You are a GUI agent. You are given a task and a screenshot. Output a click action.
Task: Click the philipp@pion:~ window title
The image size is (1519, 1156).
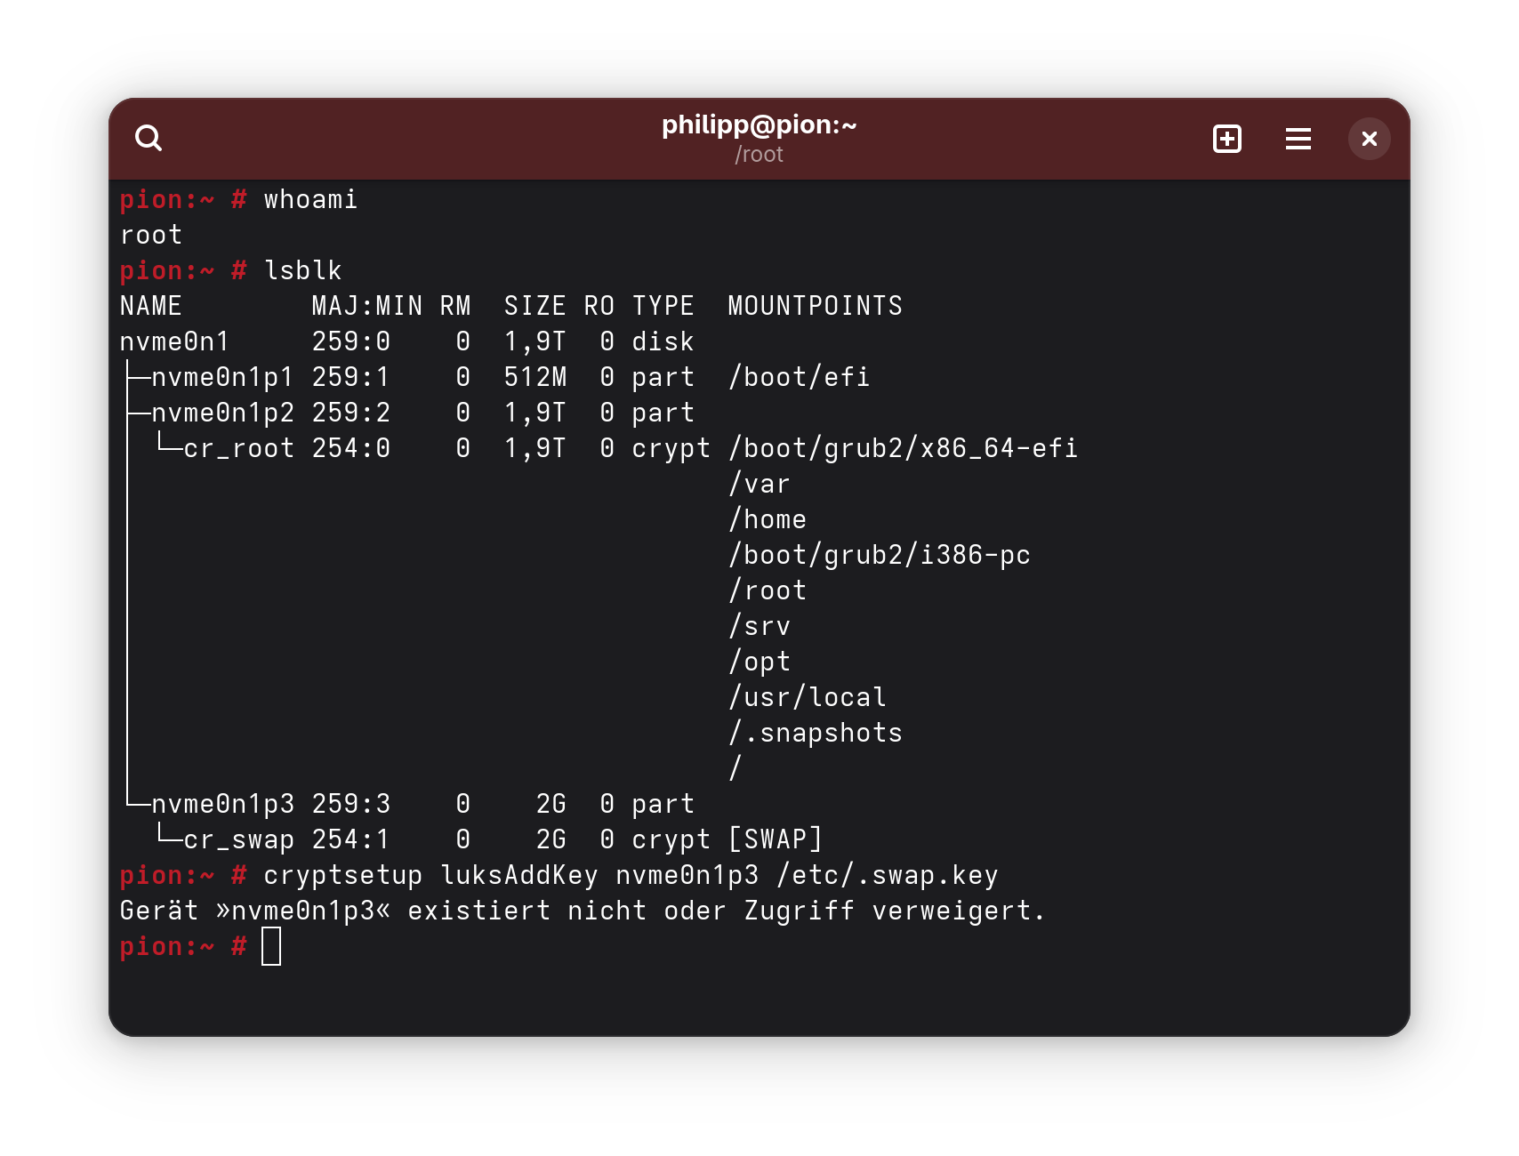(759, 124)
